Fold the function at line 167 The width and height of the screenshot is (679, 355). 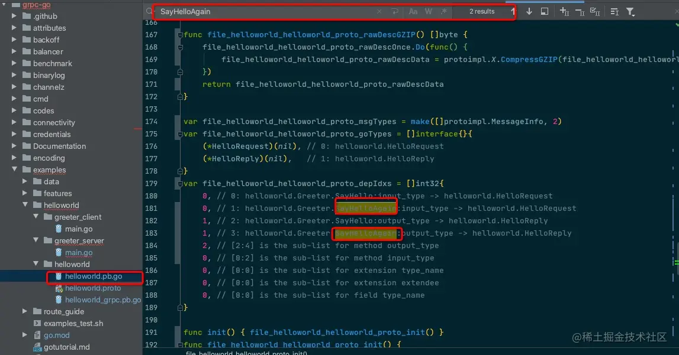180,34
